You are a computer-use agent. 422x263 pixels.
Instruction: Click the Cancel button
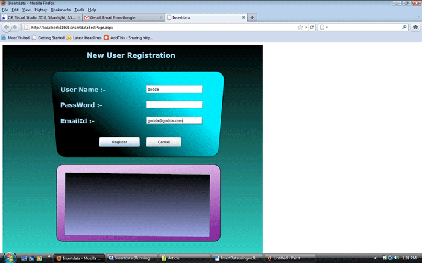tap(163, 142)
